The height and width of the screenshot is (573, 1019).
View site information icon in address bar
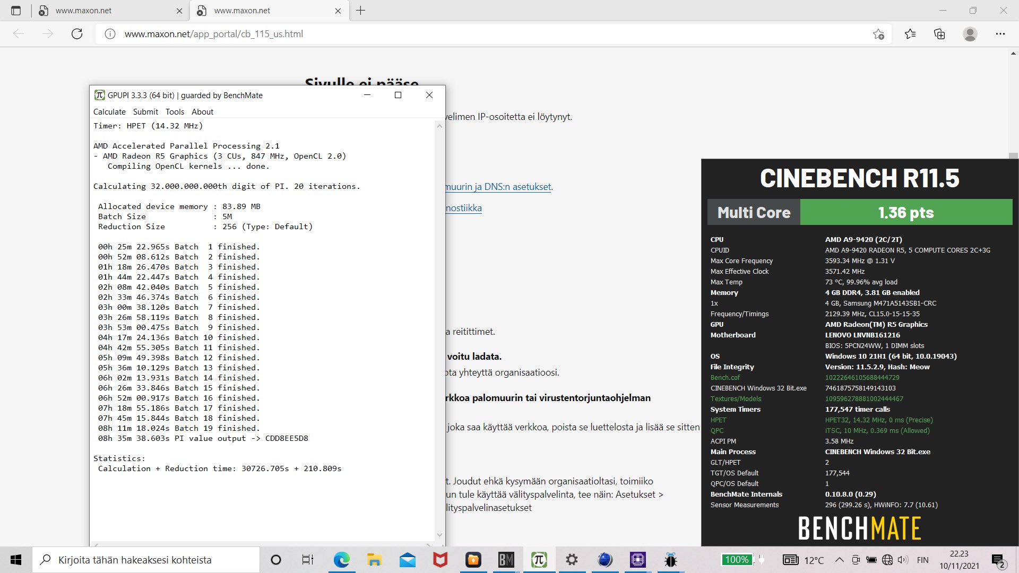click(x=110, y=34)
